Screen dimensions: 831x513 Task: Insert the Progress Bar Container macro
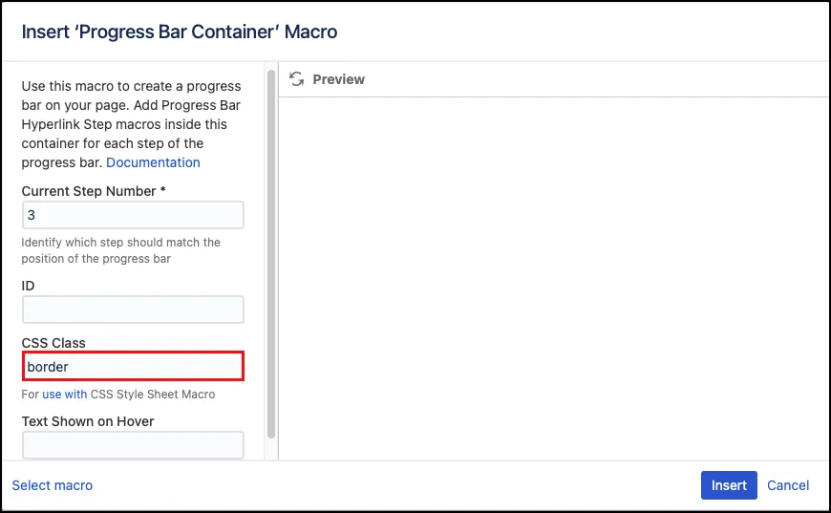coord(729,485)
